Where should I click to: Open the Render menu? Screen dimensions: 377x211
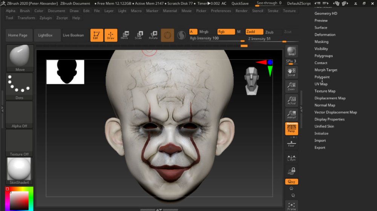coord(241,11)
